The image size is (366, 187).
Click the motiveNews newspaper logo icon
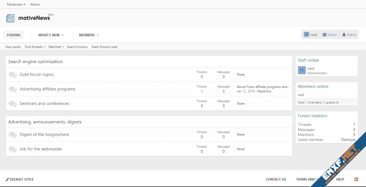(x=10, y=18)
